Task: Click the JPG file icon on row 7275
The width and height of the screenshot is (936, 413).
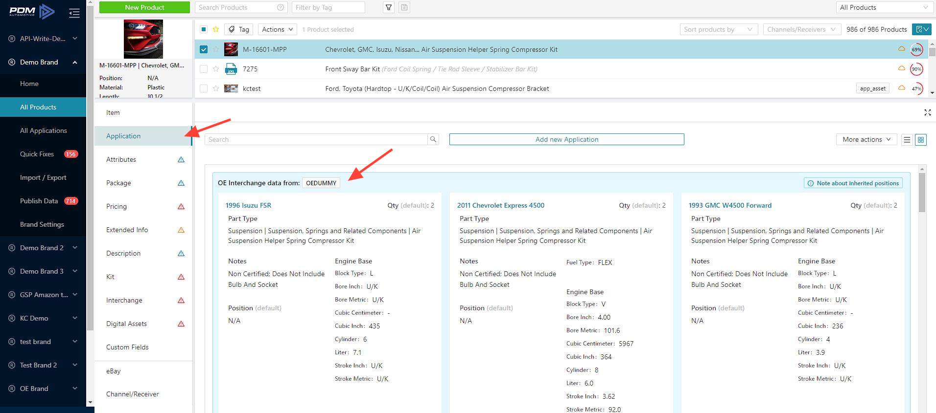Action: (231, 69)
